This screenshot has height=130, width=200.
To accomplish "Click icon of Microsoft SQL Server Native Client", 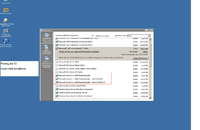I will pyautogui.click(x=57, y=65).
